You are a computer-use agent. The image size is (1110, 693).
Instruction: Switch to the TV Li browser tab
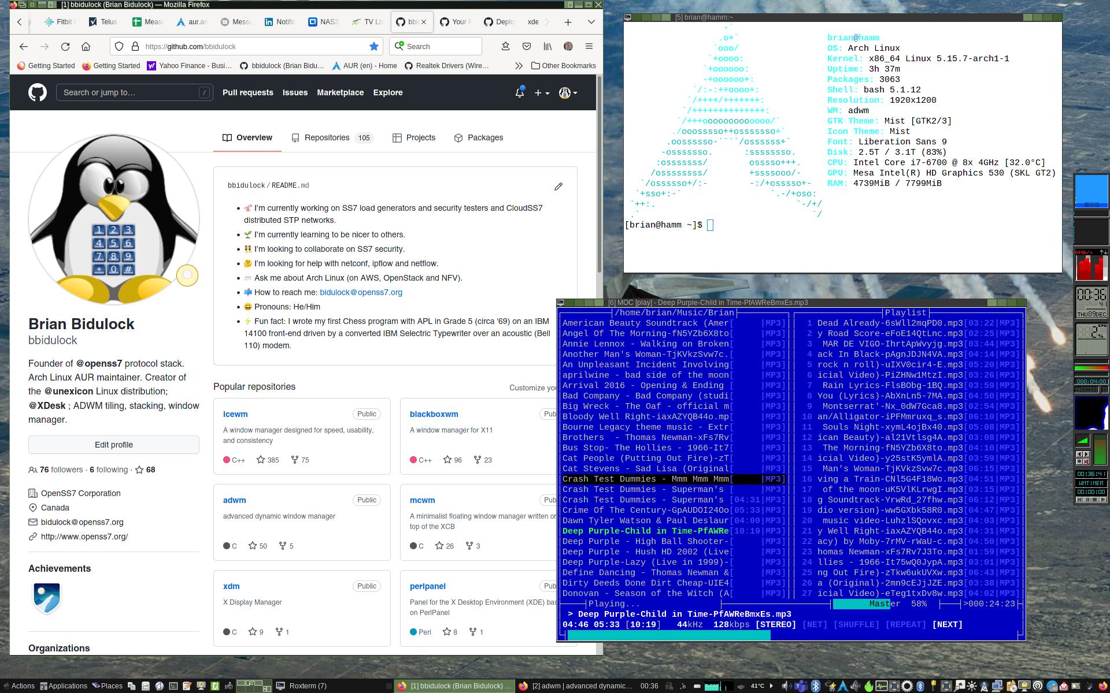pyautogui.click(x=368, y=22)
